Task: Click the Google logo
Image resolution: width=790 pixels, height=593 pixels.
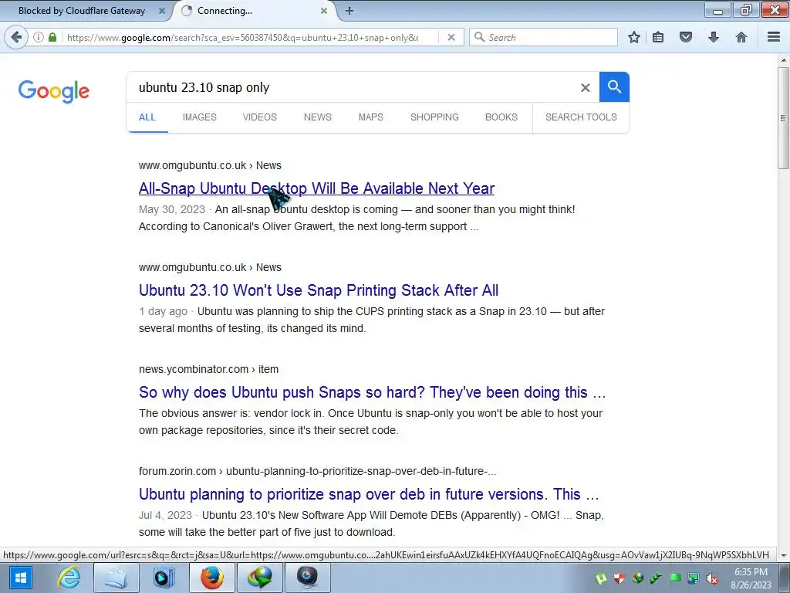Action: pyautogui.click(x=54, y=91)
